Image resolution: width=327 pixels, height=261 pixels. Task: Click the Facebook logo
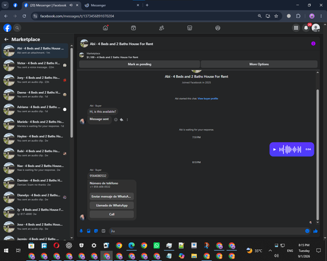tap(7, 28)
